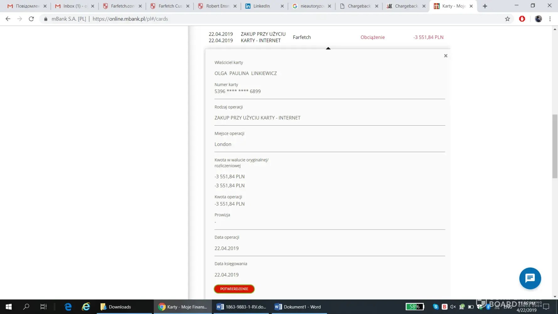This screenshot has width=558, height=314.
Task: Open the Wi-Fi network tray icon
Action: [x=497, y=307]
